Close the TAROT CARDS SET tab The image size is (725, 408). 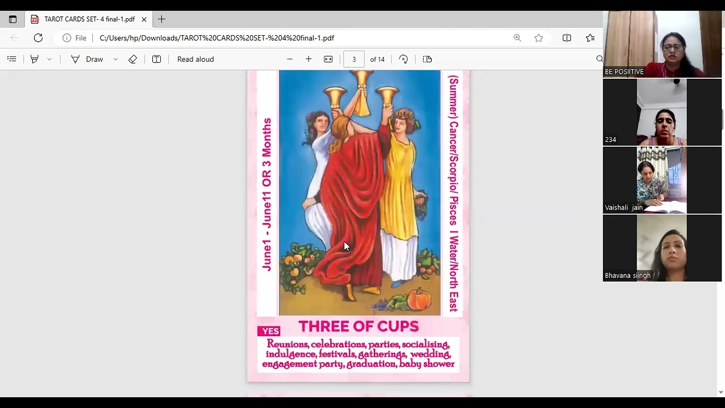[144, 19]
